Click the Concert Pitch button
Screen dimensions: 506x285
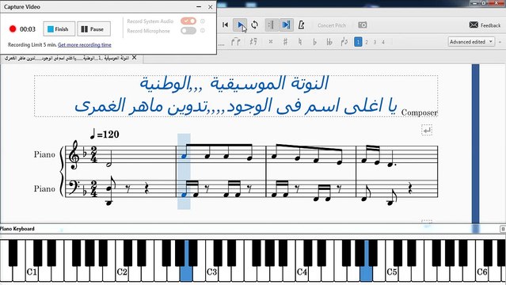332,25
